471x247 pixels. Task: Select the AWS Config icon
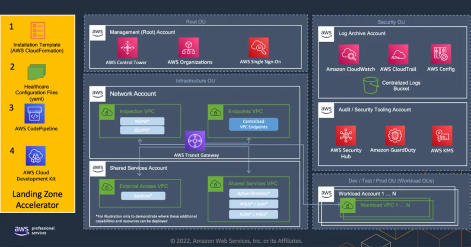(441, 54)
